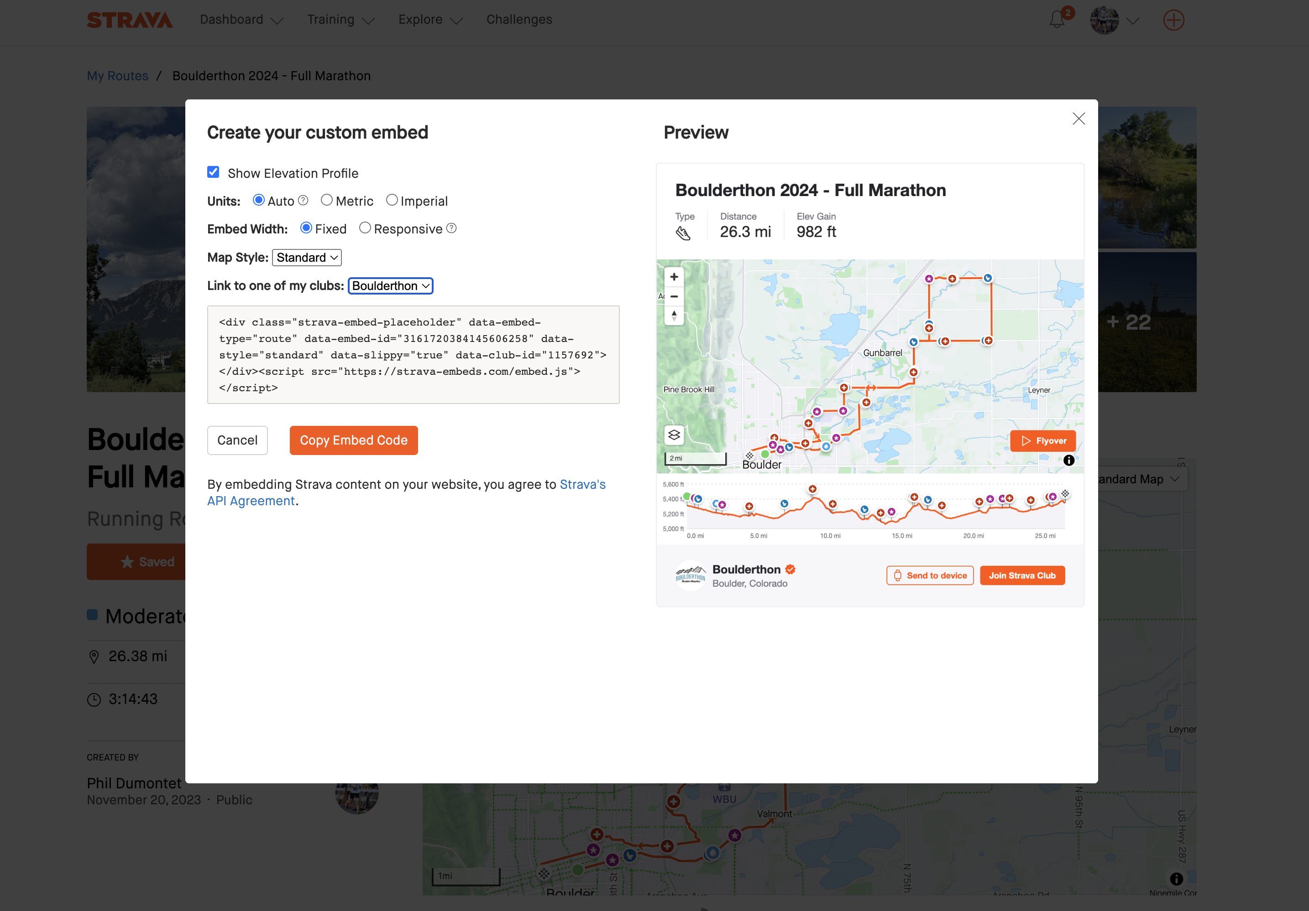Click the Cancel button
Screen dimensions: 1309x911
(x=237, y=440)
